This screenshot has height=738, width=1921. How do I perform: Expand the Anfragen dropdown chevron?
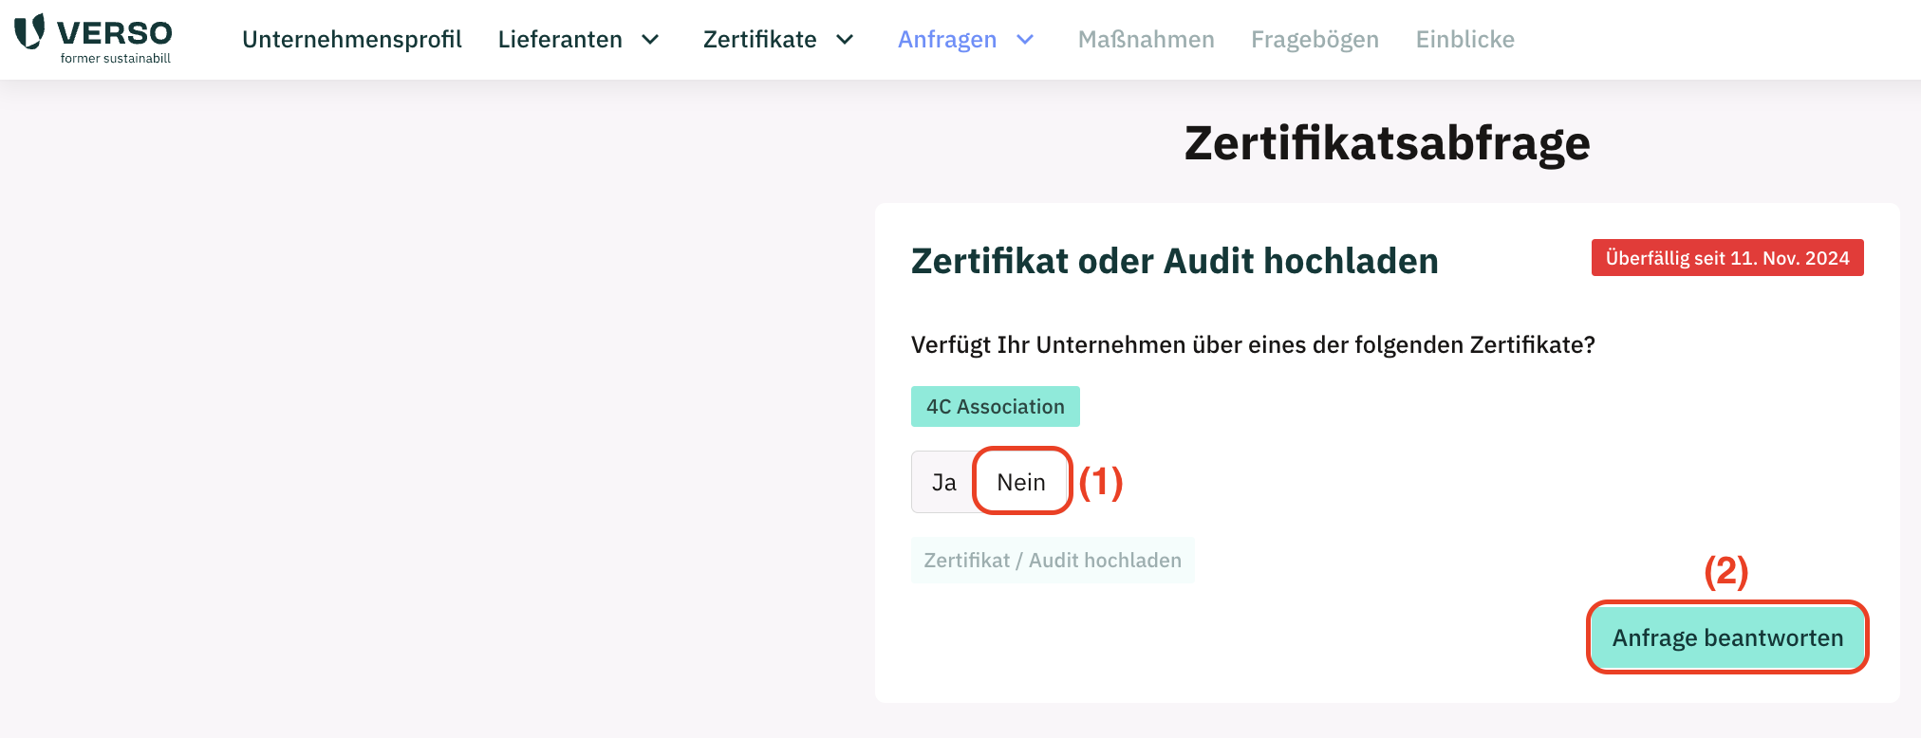[x=1025, y=40]
